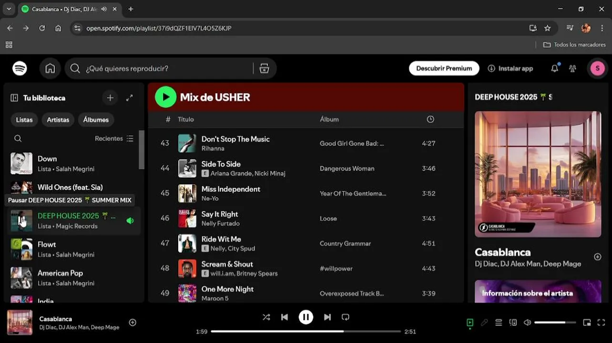Open lyrics microphone icon
This screenshot has height=343, width=612.
(484, 323)
